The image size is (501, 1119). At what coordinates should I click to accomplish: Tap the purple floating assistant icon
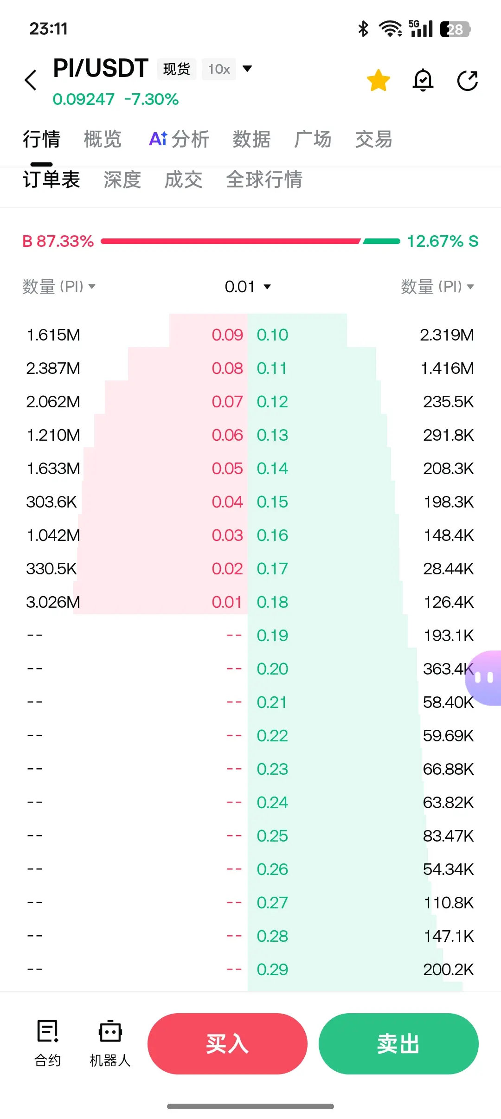(484, 678)
